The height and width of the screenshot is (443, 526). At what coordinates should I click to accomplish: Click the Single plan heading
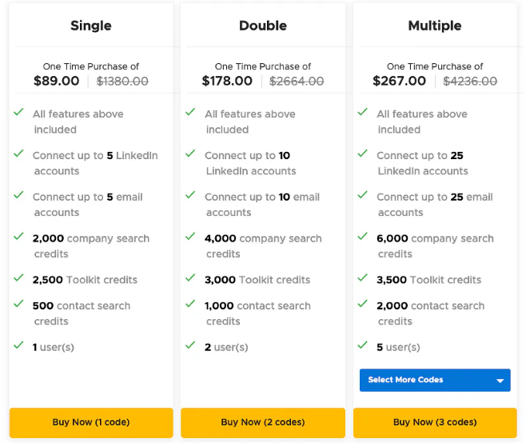coord(91,26)
